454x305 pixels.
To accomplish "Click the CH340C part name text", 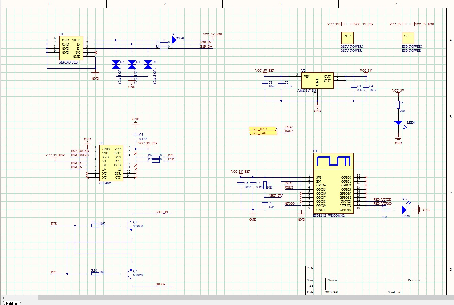I will click(x=105, y=183).
